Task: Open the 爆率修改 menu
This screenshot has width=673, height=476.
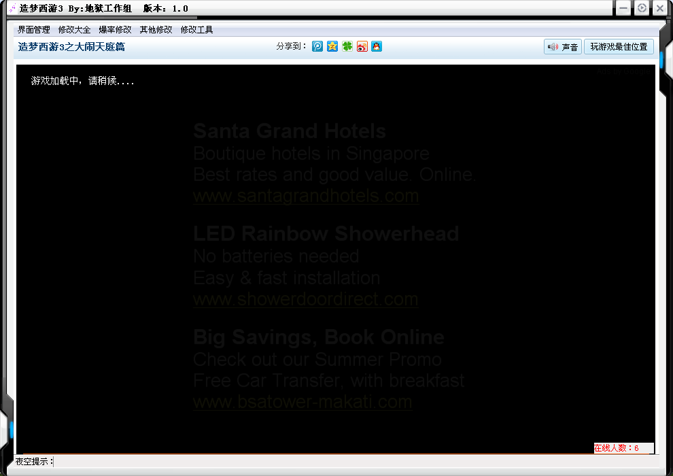Action: click(115, 30)
